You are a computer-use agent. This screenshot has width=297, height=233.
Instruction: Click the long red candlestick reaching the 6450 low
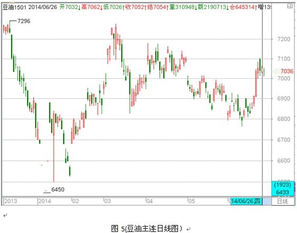pyautogui.click(x=54, y=146)
